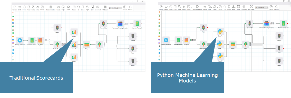Click Full Screen in the left window
The image size is (291, 98).
tap(105, 8)
